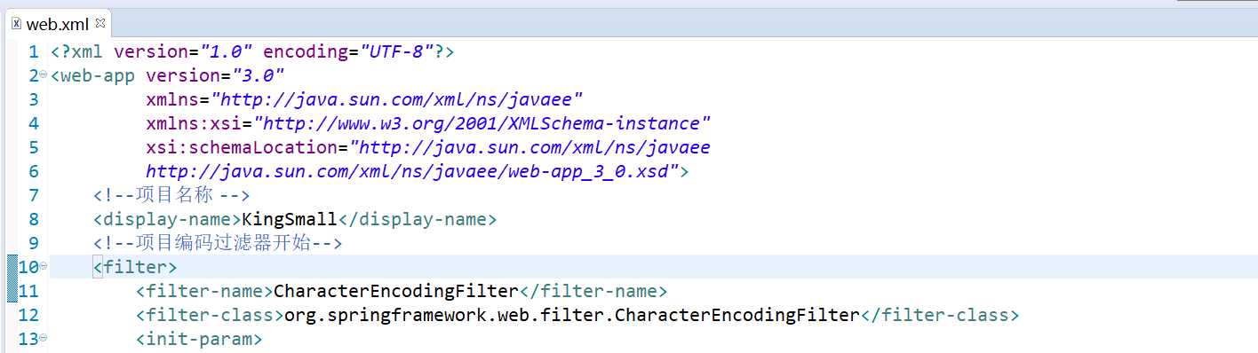Click line number 1 in the gutter
This screenshot has width=1258, height=353.
[x=33, y=51]
